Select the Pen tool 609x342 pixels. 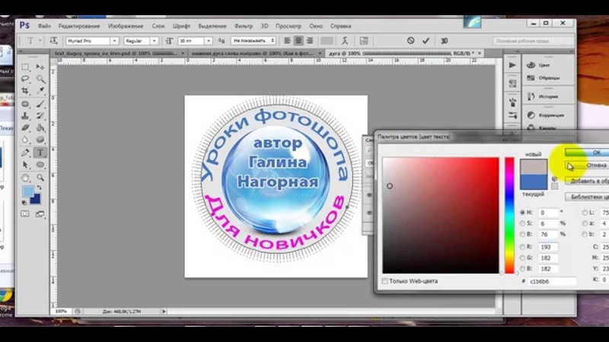click(x=25, y=153)
